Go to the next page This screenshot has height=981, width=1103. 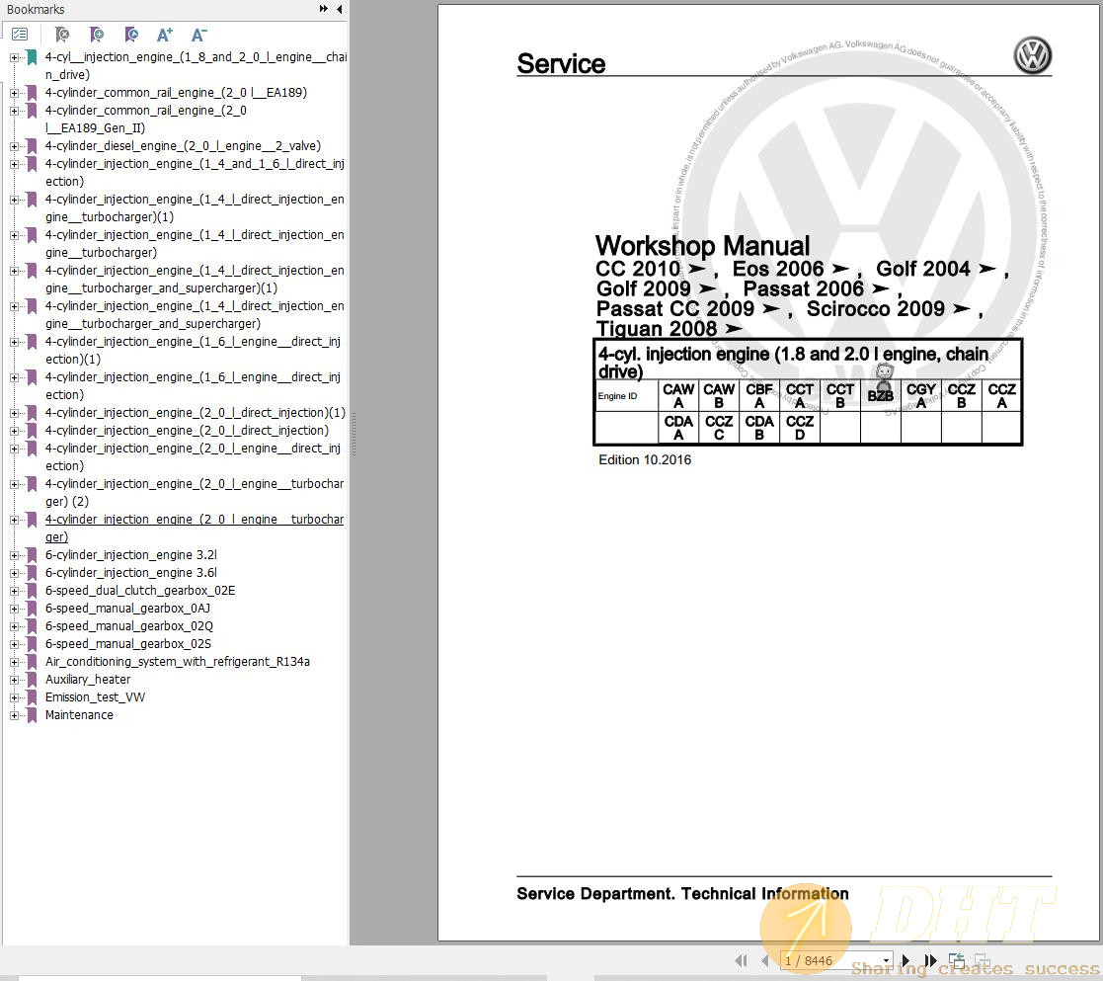[906, 960]
